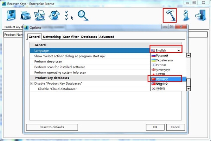
Task: Minimize the Options dialog
Action: point(165,27)
